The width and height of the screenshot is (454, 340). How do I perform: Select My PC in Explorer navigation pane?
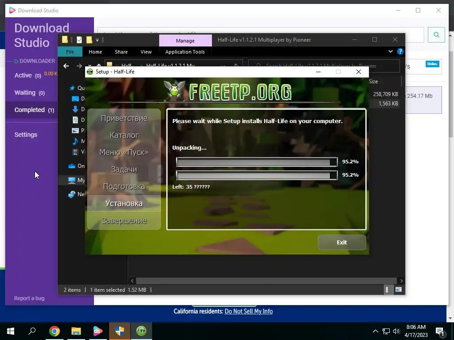[x=72, y=180]
